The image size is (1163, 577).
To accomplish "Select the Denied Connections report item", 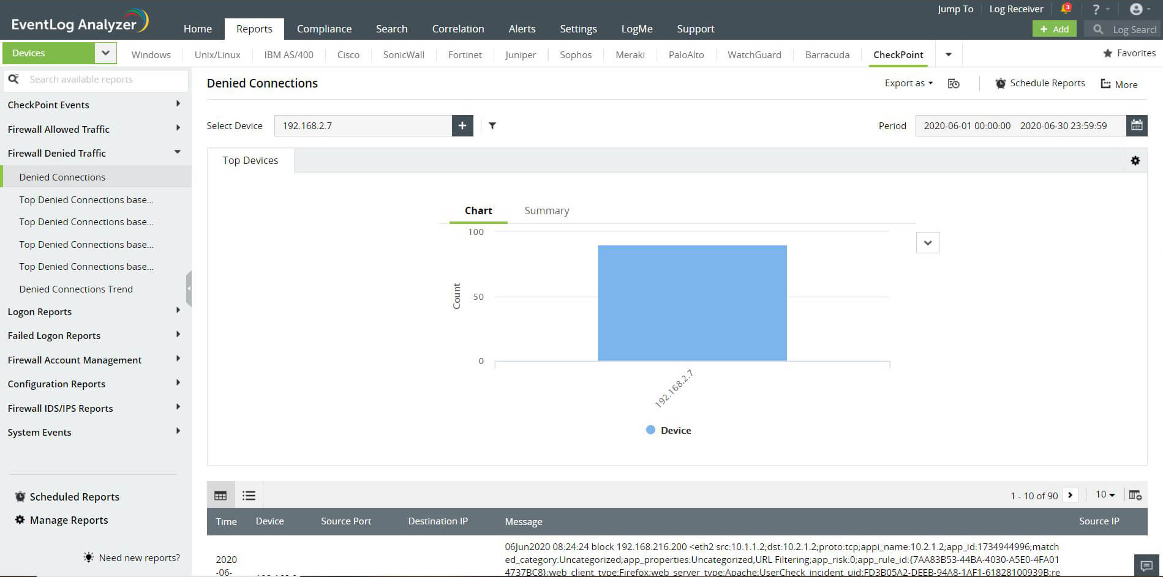I will point(97,177).
